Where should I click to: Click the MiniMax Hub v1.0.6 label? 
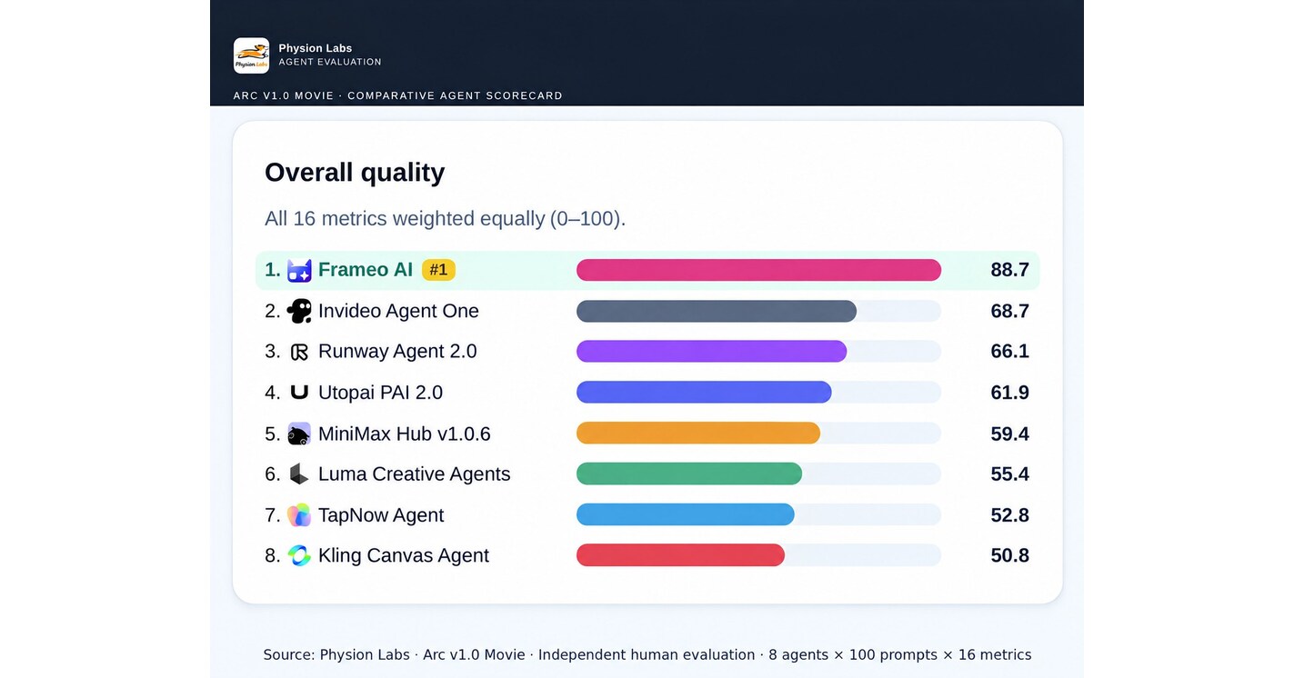coord(405,434)
